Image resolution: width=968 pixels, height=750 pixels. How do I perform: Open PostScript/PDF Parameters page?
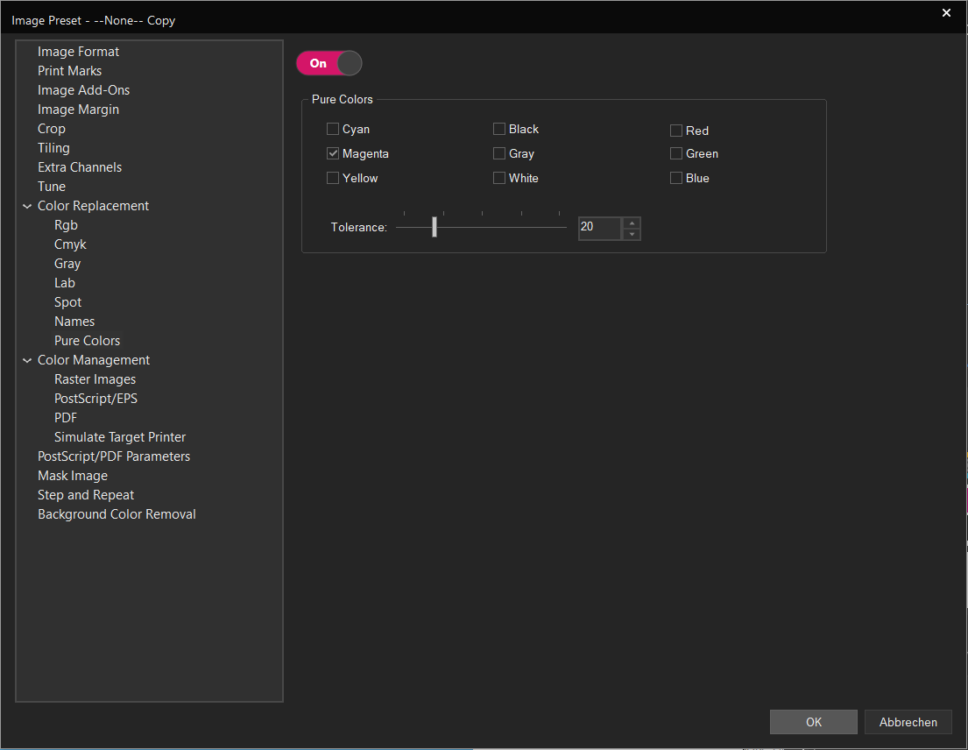tap(114, 456)
